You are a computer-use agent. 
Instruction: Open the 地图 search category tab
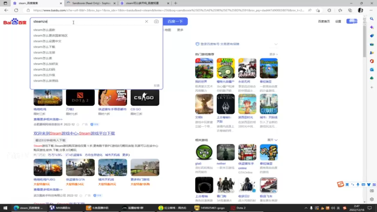click(168, 30)
